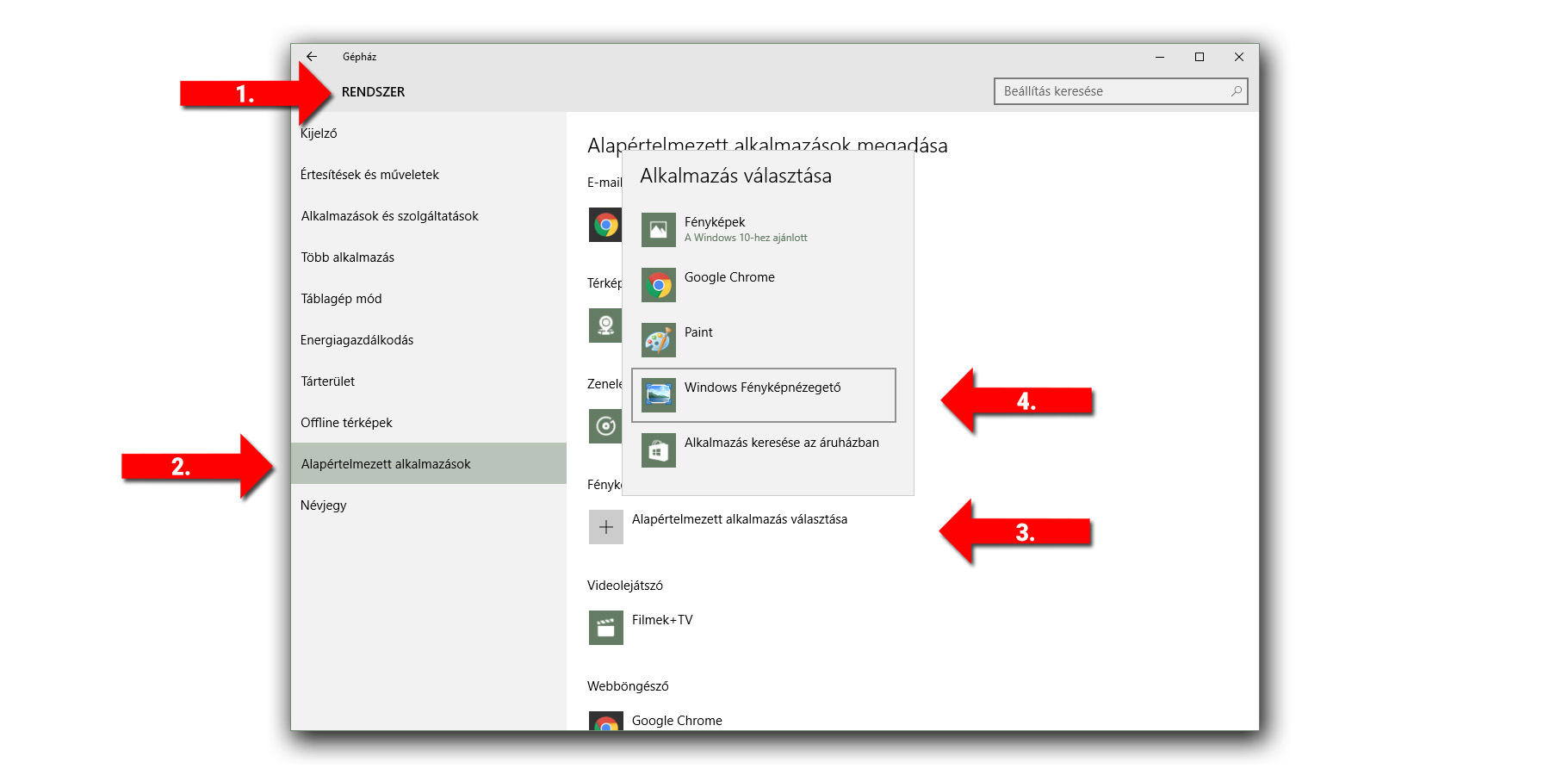The image size is (1550, 775).
Task: Go to Alkalmazások és szolgáltatások
Action: (x=389, y=216)
